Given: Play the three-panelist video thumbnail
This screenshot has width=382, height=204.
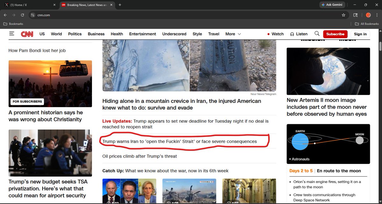Looking at the screenshot, I should click(x=129, y=191).
